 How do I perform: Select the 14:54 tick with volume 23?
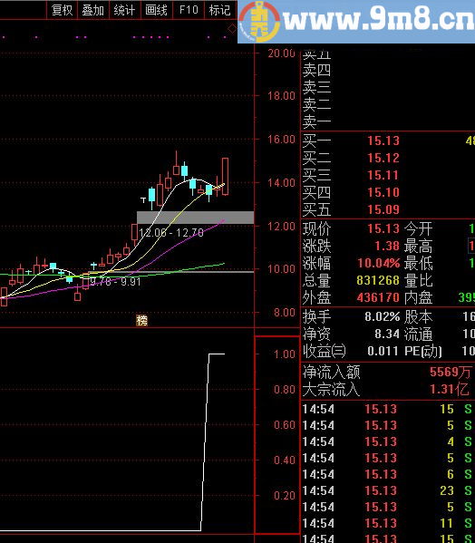[388, 490]
